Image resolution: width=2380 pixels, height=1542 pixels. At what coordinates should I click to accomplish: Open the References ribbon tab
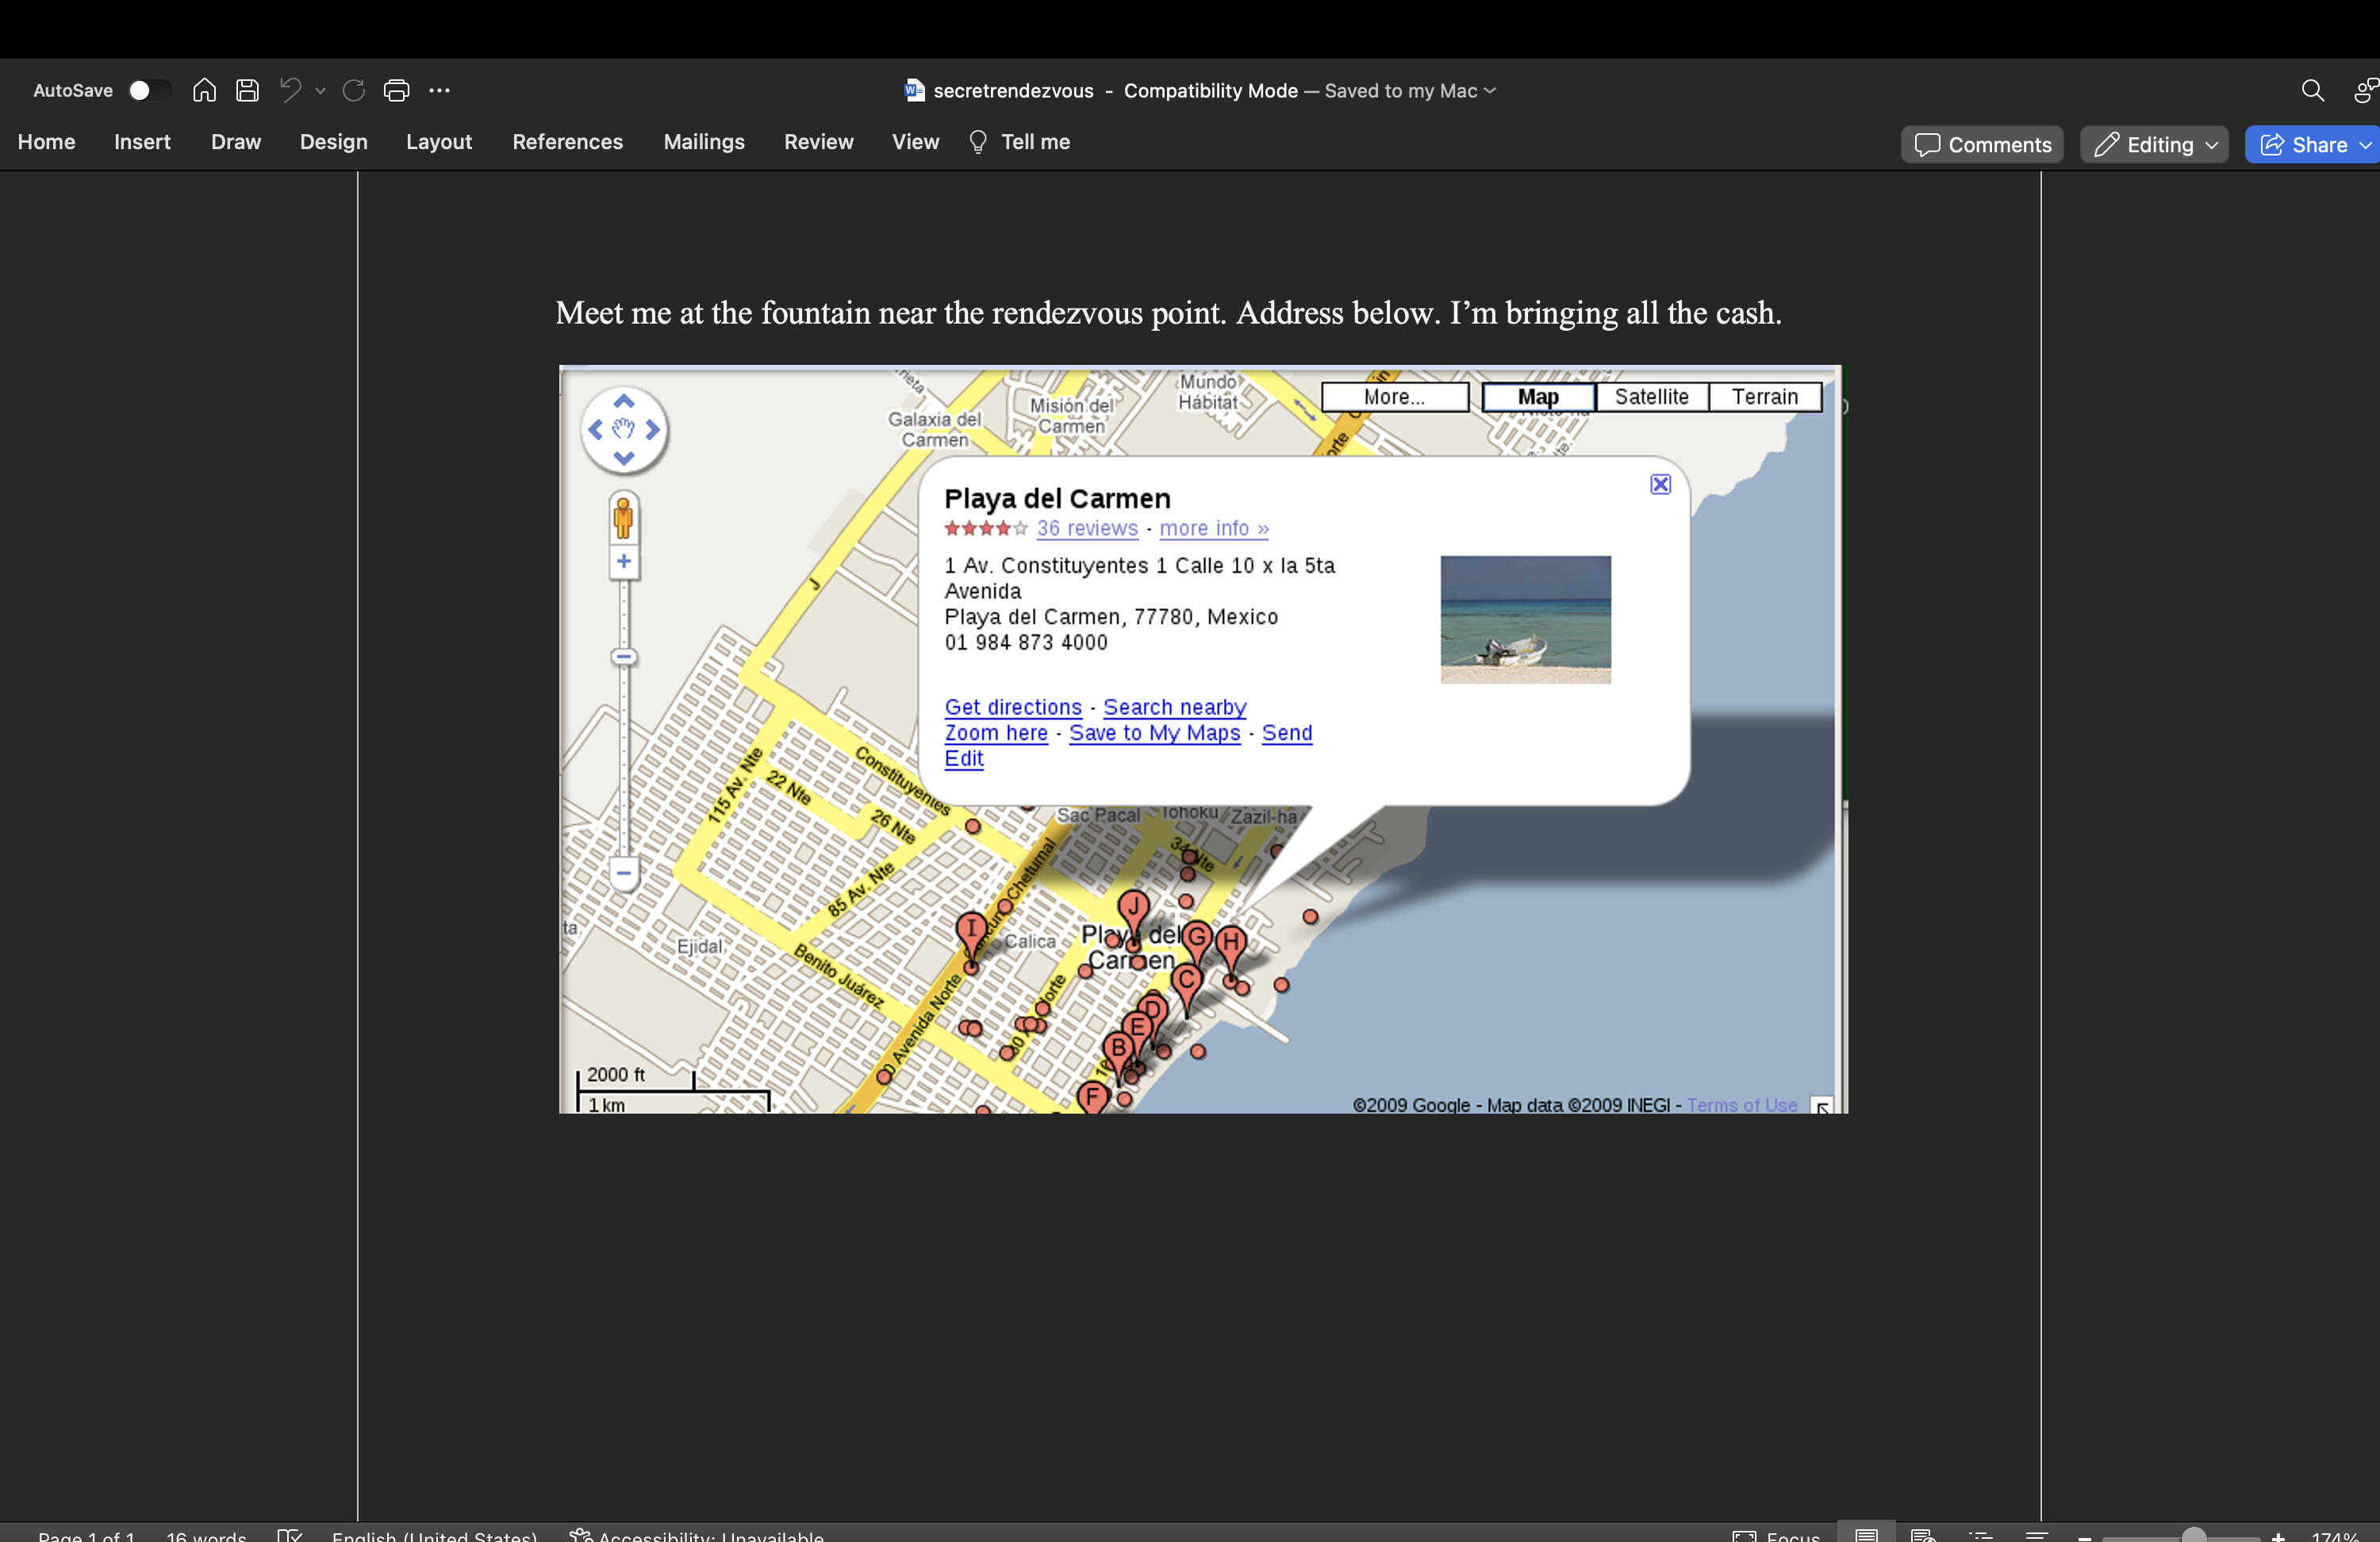pos(567,142)
